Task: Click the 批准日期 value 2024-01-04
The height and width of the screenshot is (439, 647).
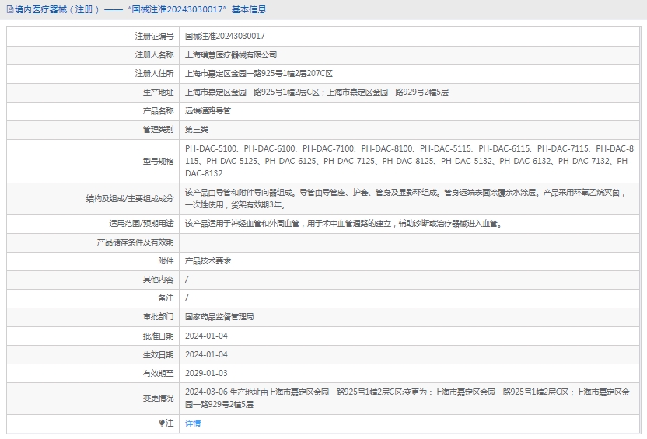Action: 207,336
